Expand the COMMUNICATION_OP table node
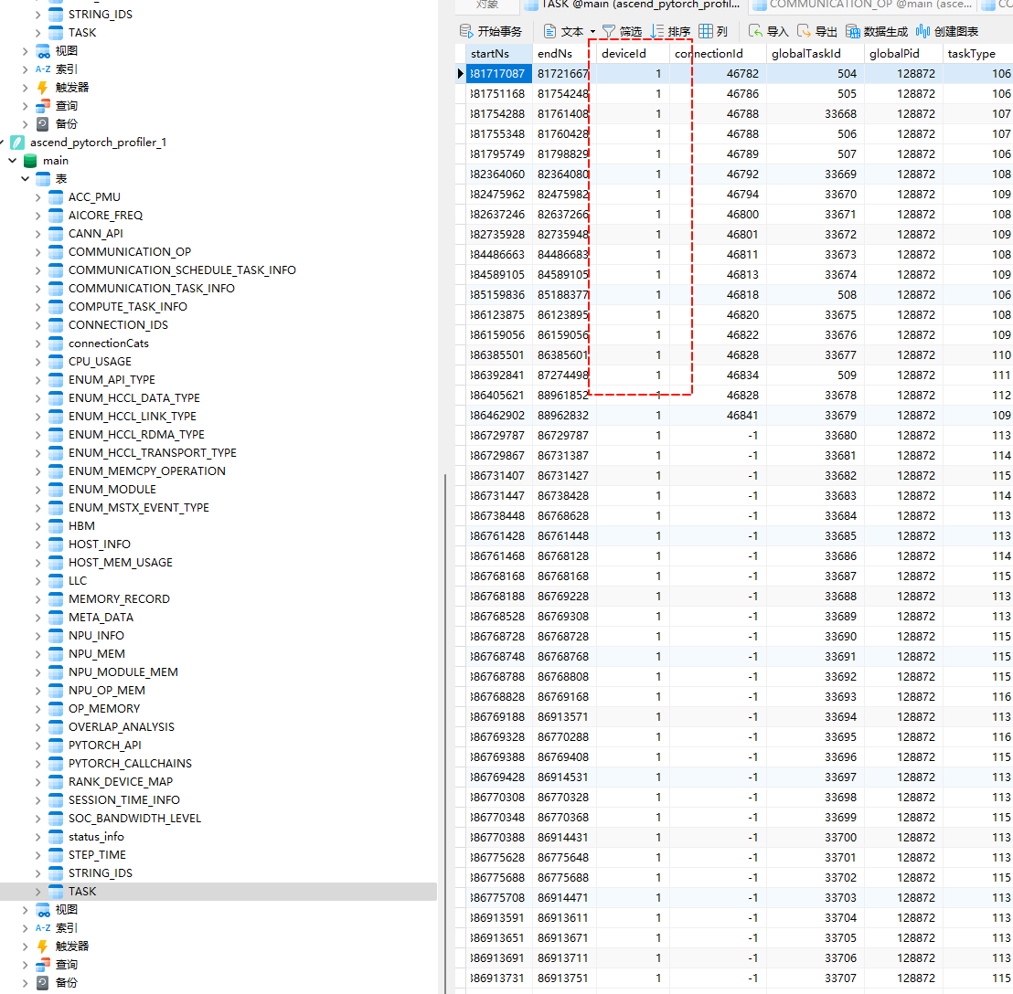Viewport: 1013px width, 994px height. click(x=38, y=252)
